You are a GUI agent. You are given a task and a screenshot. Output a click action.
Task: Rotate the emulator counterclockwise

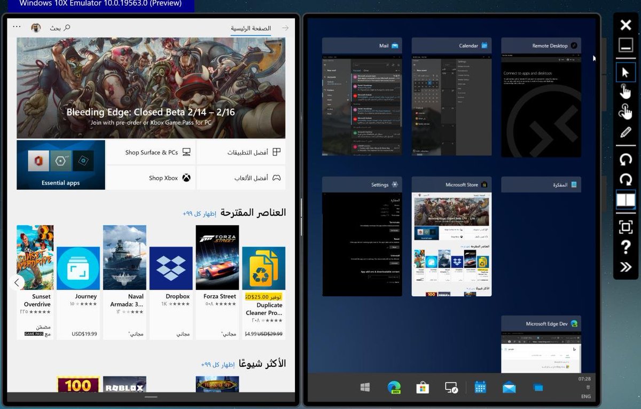tap(626, 159)
